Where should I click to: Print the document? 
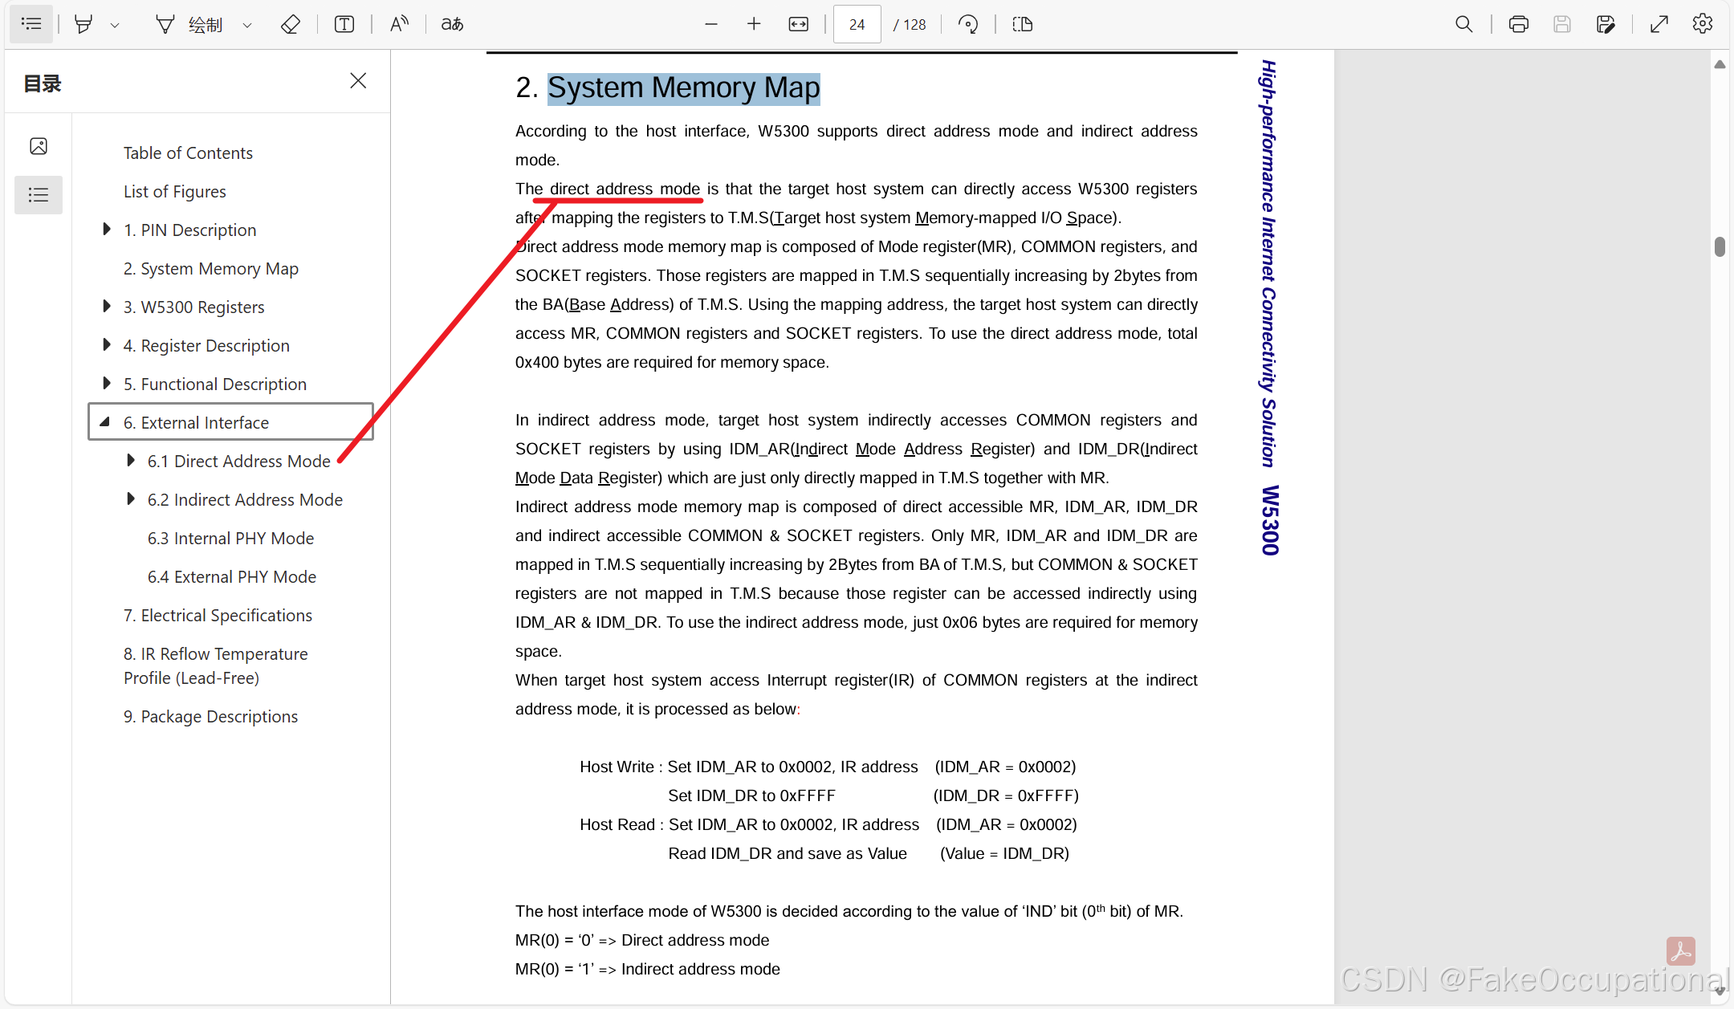(1518, 24)
